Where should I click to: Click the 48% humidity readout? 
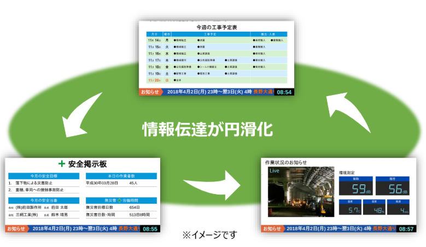pyautogui.click(x=378, y=209)
